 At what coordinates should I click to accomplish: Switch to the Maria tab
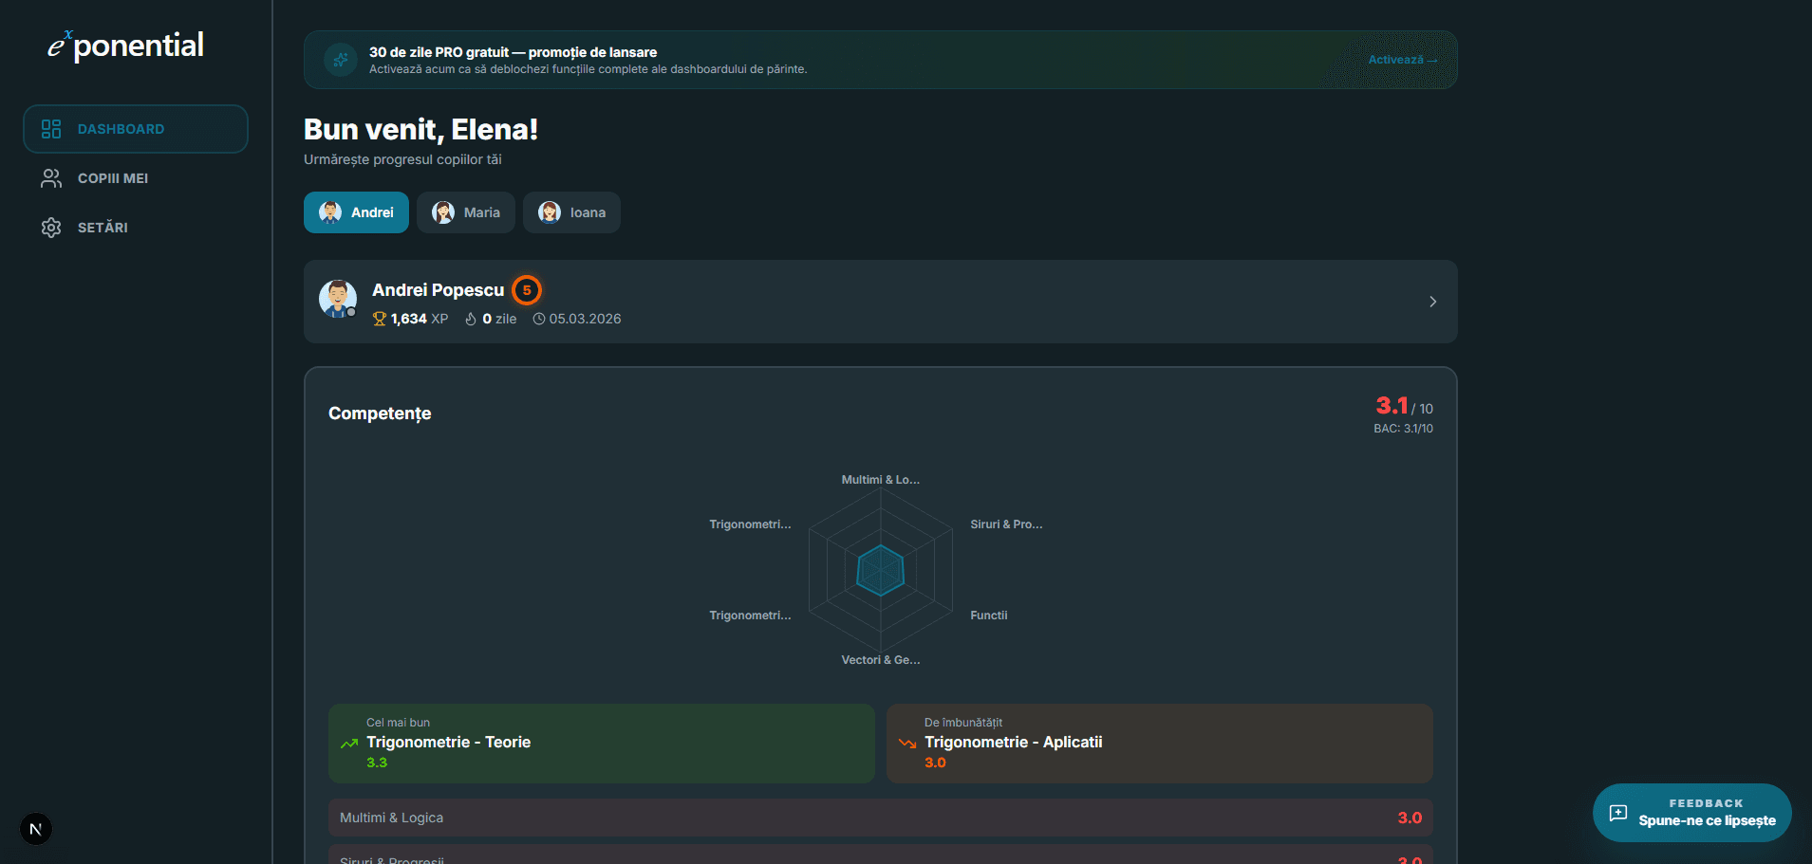466,212
